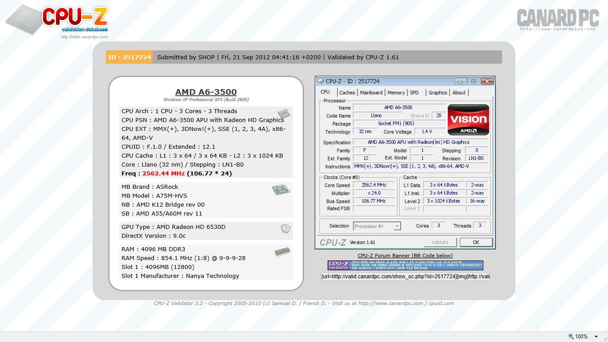
Task: Click the L1 Data 2-way field
Action: [x=478, y=185]
